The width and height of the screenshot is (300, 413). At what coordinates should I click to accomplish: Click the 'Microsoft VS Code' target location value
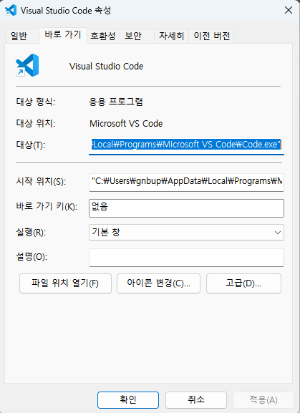[126, 124]
